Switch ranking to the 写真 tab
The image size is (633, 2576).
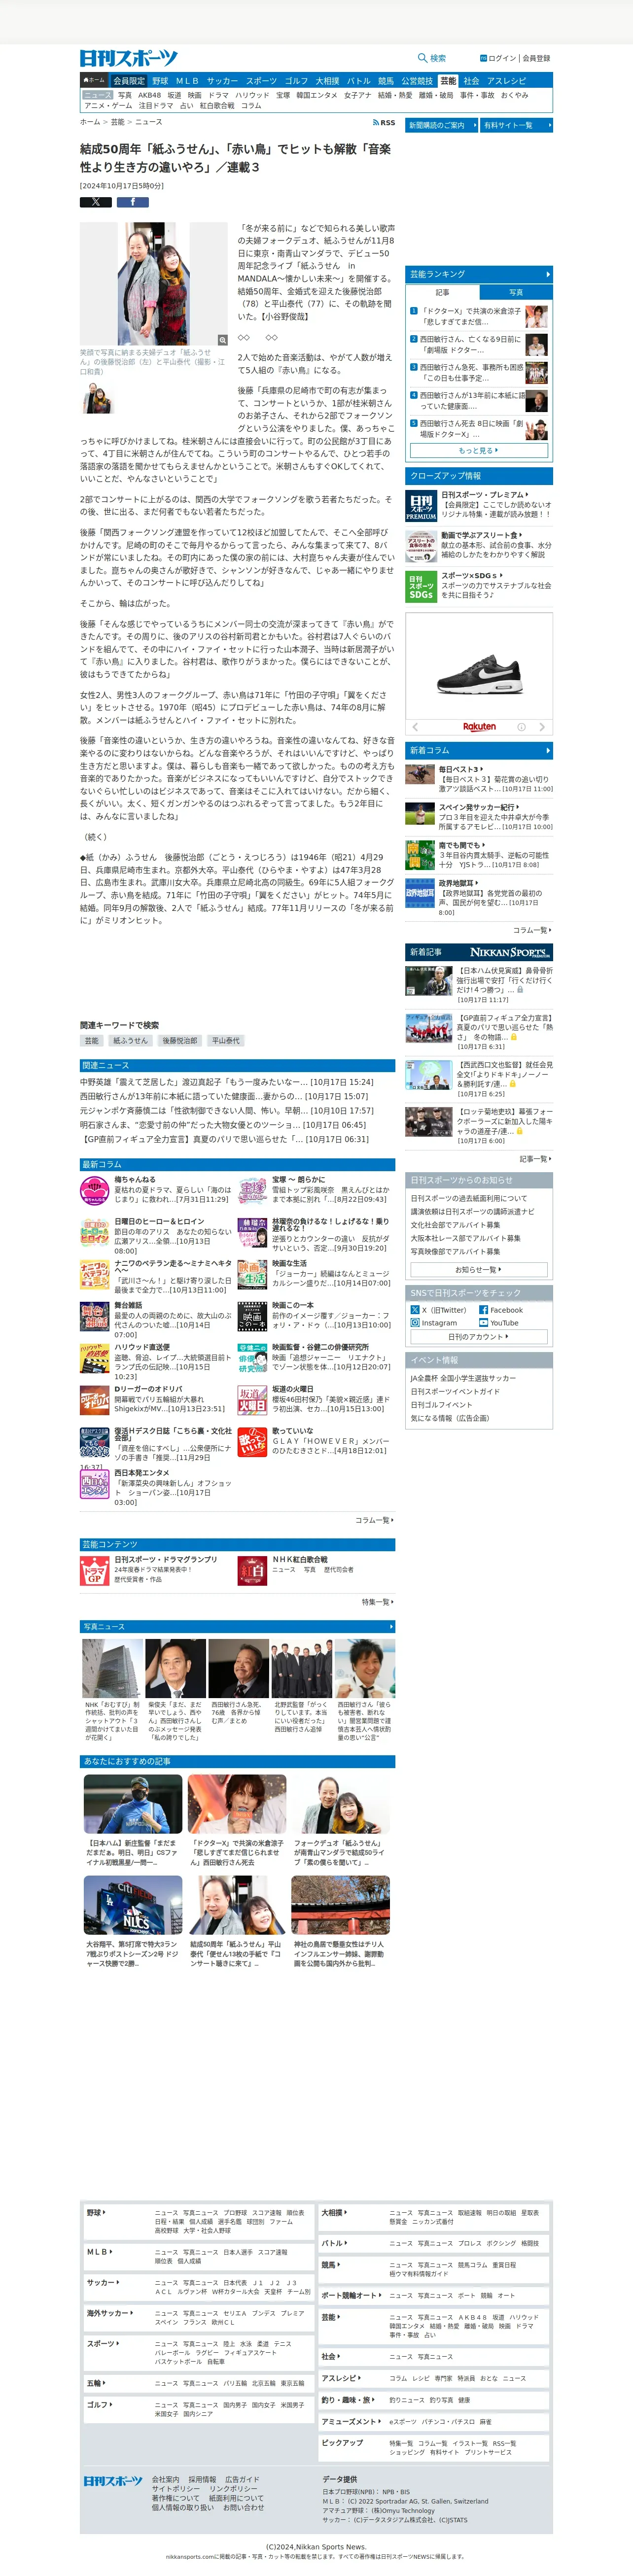tap(516, 292)
